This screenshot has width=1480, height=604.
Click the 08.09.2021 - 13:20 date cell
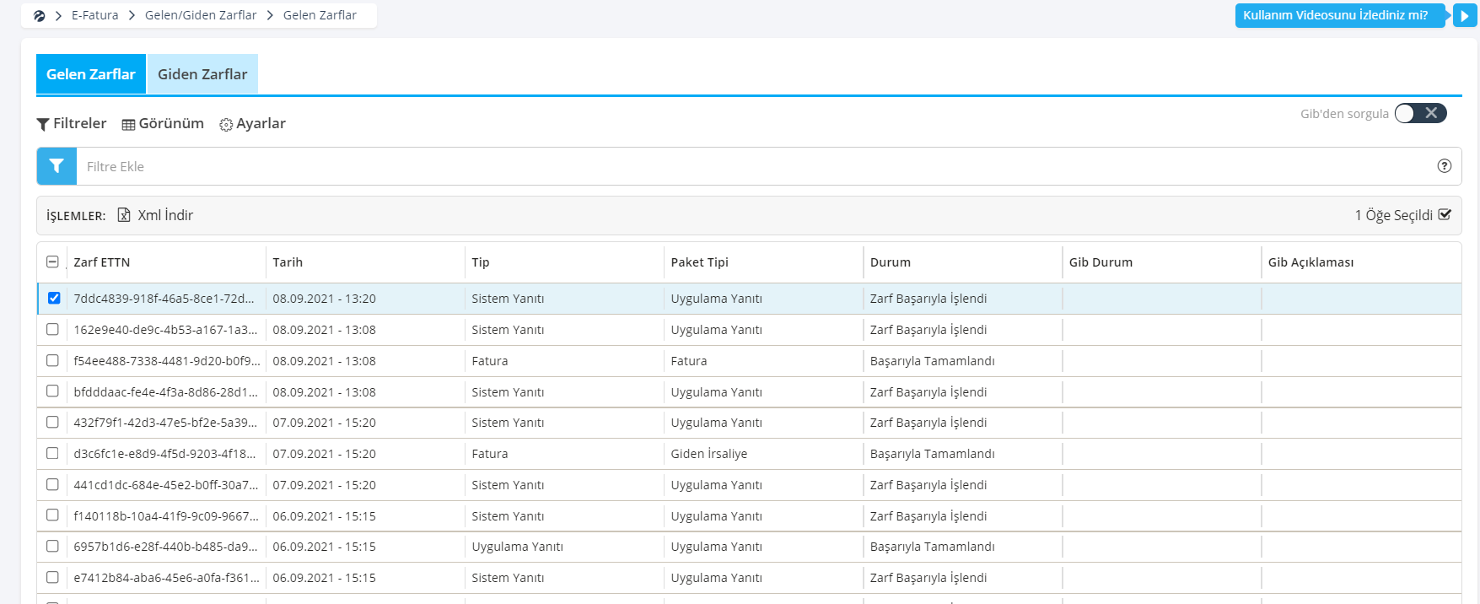[x=325, y=299]
